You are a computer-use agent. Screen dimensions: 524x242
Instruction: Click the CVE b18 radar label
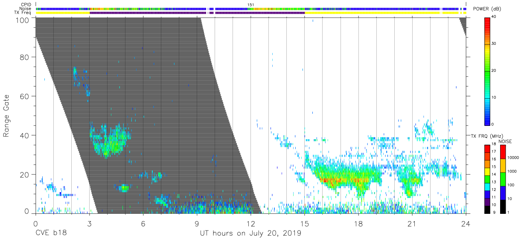(50, 233)
